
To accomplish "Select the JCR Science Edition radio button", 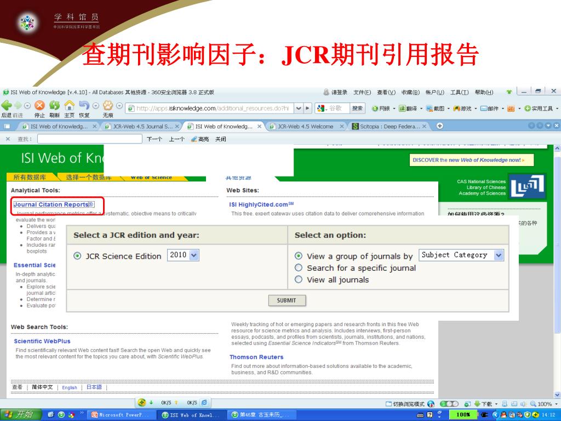I will [77, 256].
